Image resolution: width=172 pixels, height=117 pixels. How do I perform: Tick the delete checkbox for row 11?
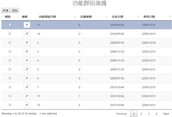[x=10, y=25]
